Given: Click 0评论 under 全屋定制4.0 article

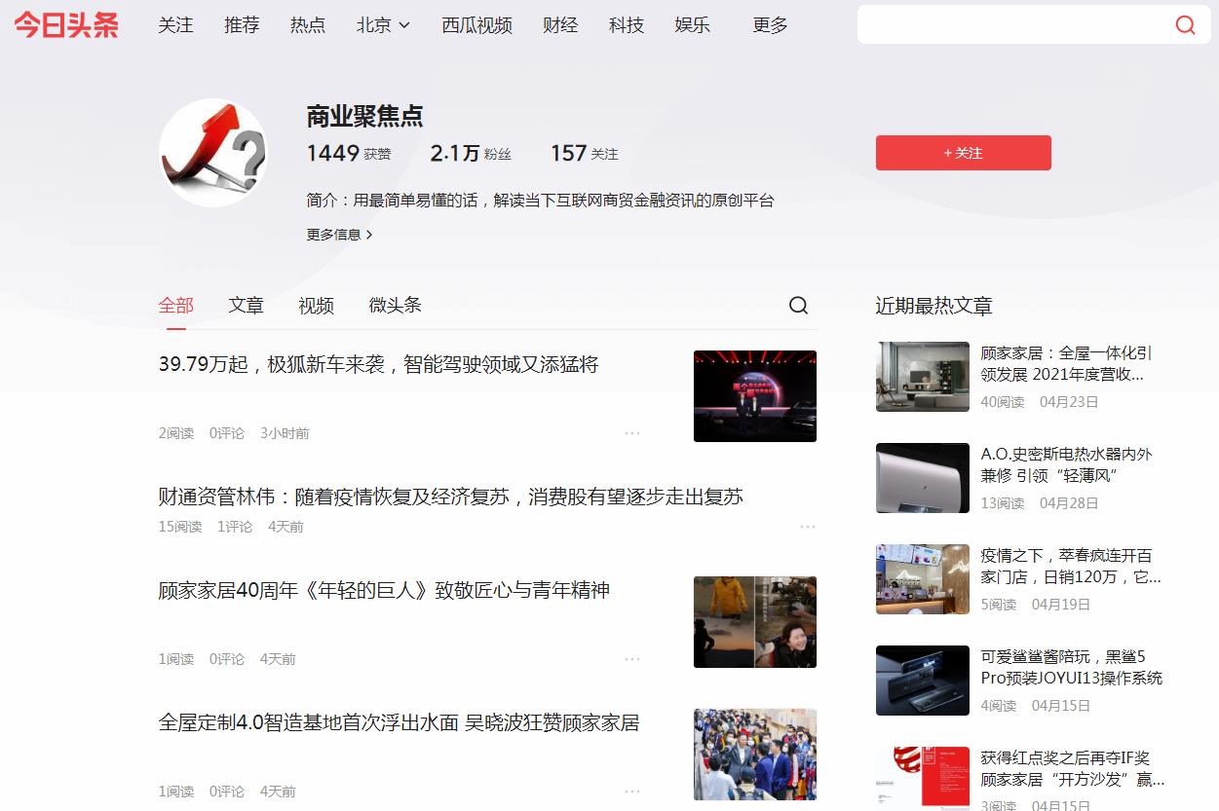Looking at the screenshot, I should tap(227, 792).
